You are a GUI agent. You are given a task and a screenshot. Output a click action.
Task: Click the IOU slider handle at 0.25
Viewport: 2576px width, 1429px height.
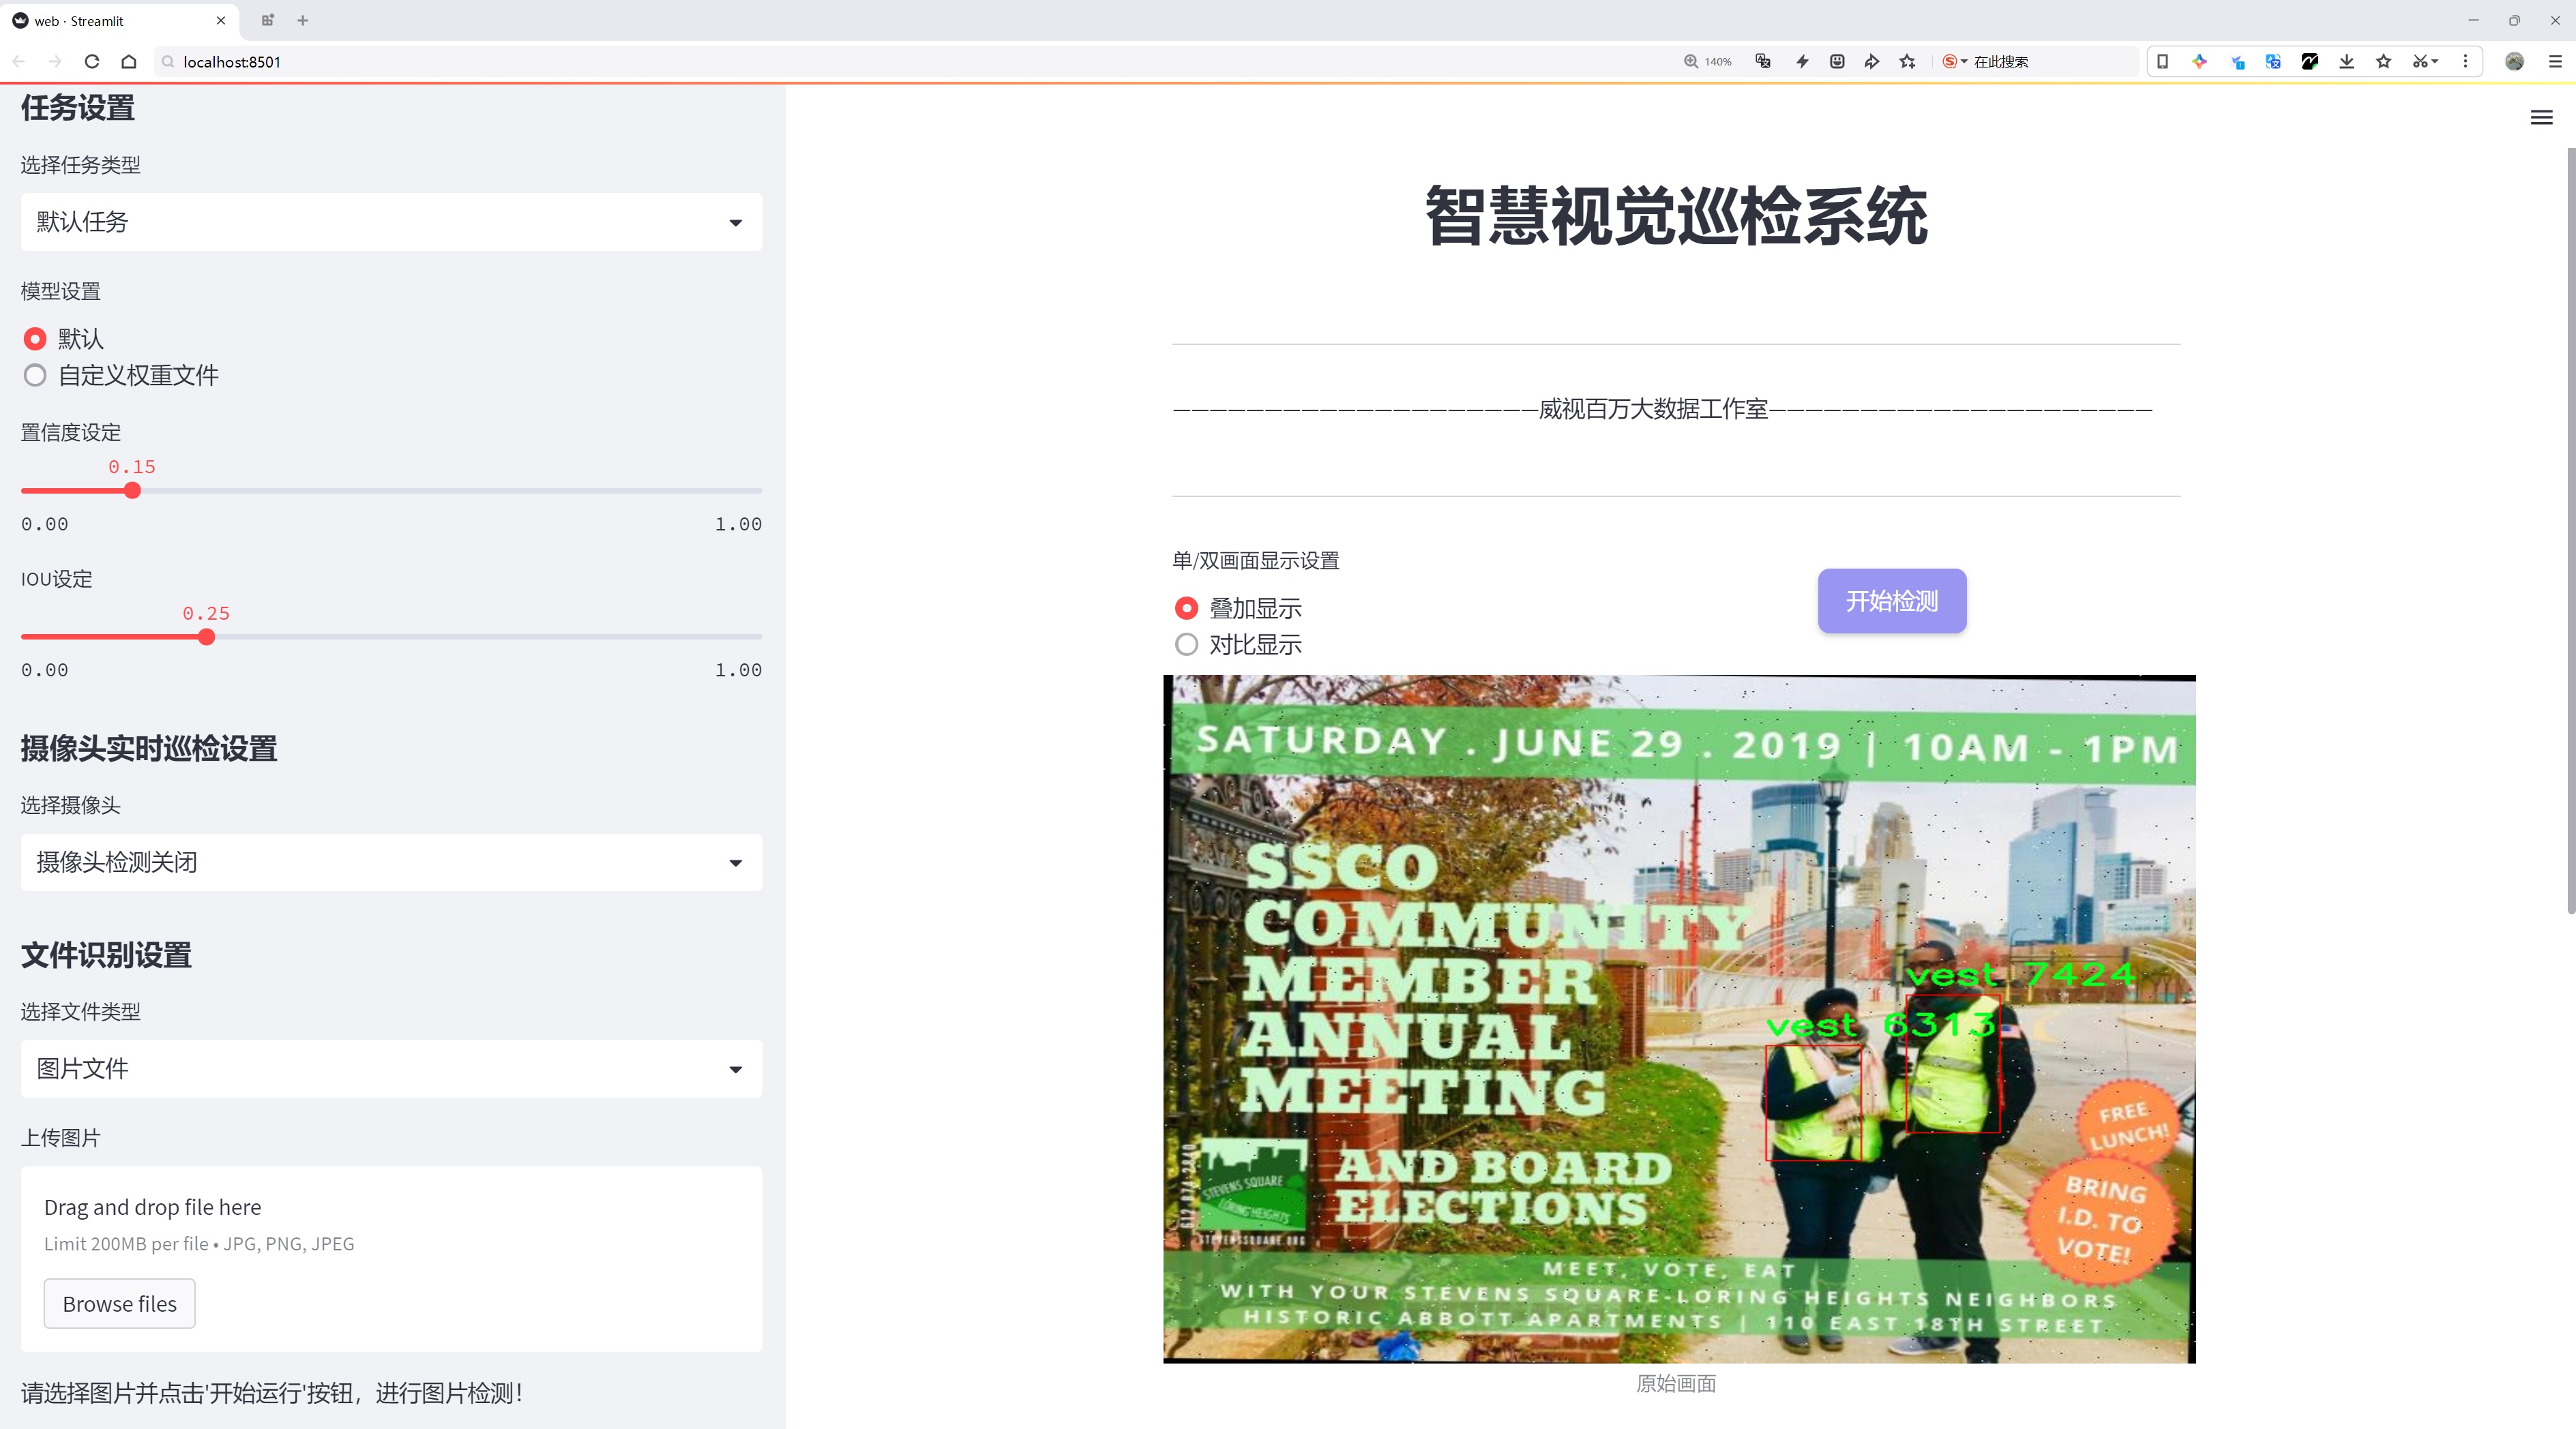pos(206,637)
